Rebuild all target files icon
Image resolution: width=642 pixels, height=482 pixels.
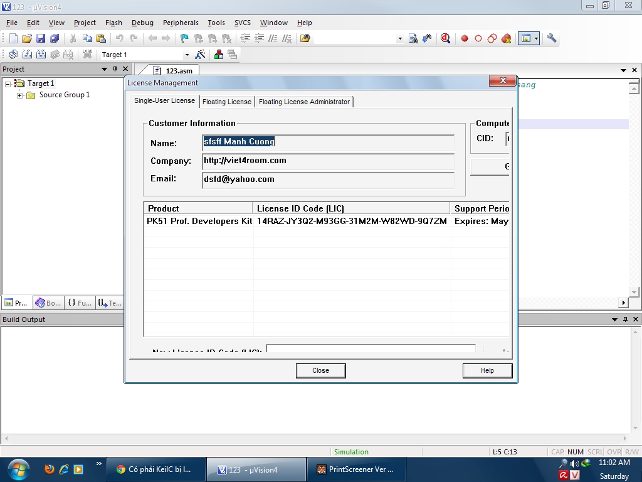41,54
